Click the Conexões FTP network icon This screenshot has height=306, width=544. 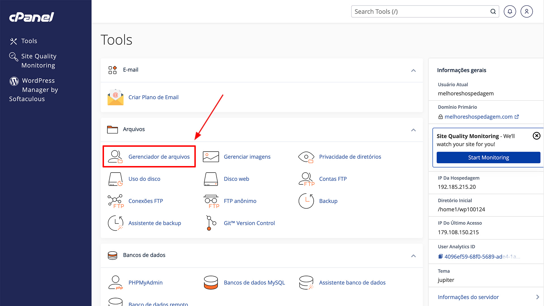(x=116, y=201)
